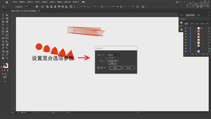The width and height of the screenshot is (211, 119).
Task: Select the Lasso tool
Action: click(7, 18)
